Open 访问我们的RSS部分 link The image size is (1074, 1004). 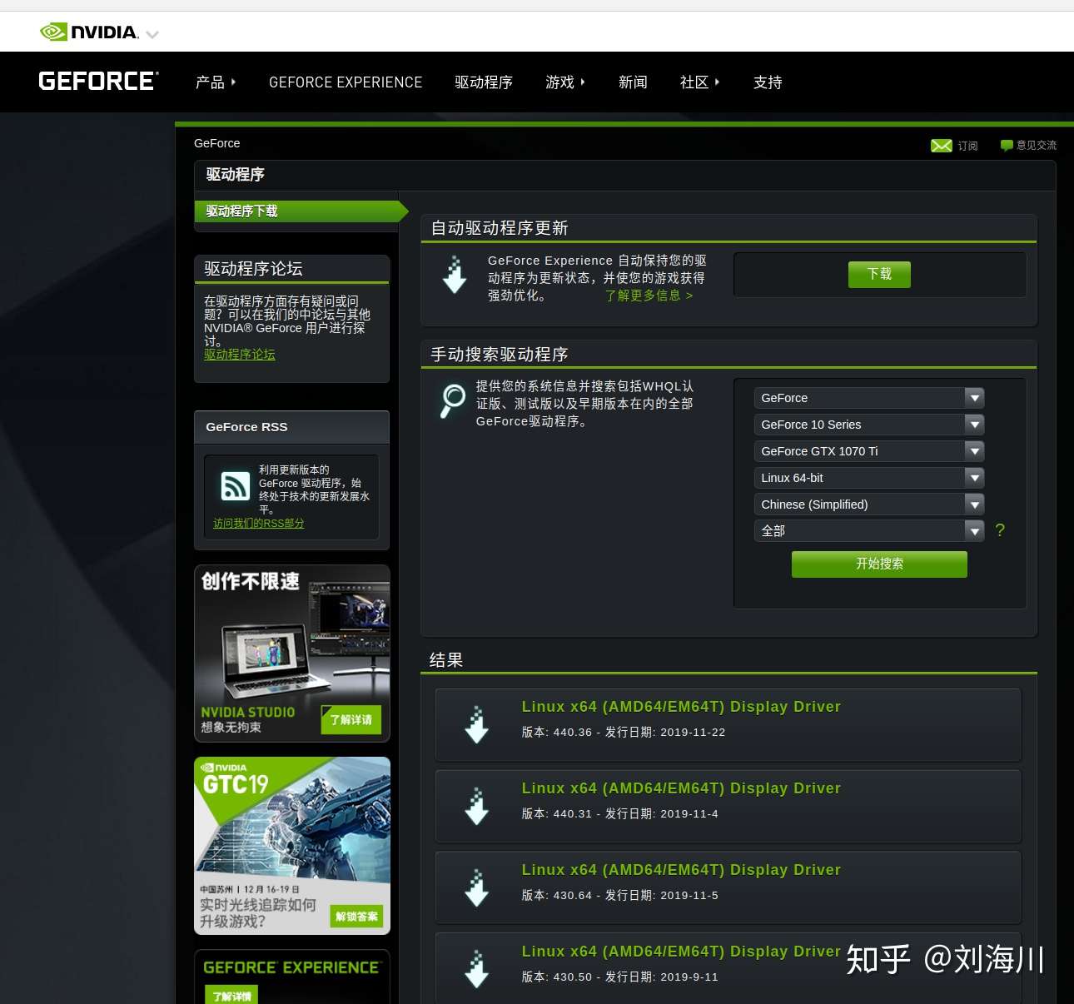[x=259, y=524]
